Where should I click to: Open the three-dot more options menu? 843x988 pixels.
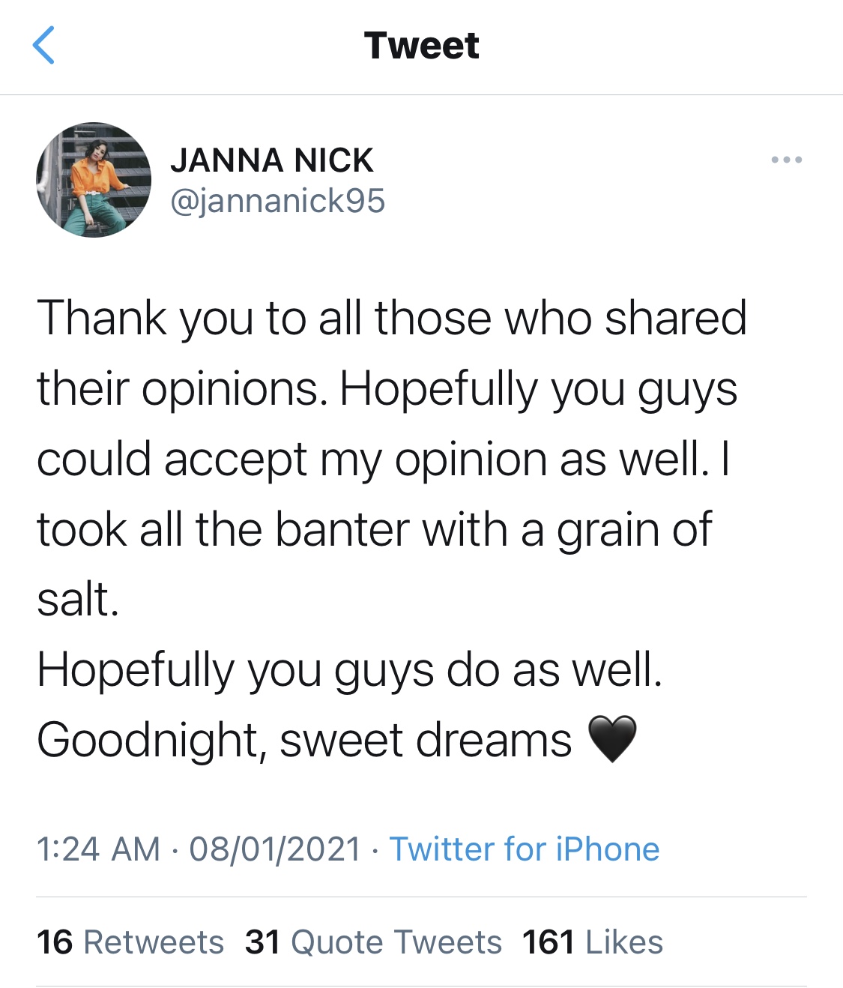786,160
